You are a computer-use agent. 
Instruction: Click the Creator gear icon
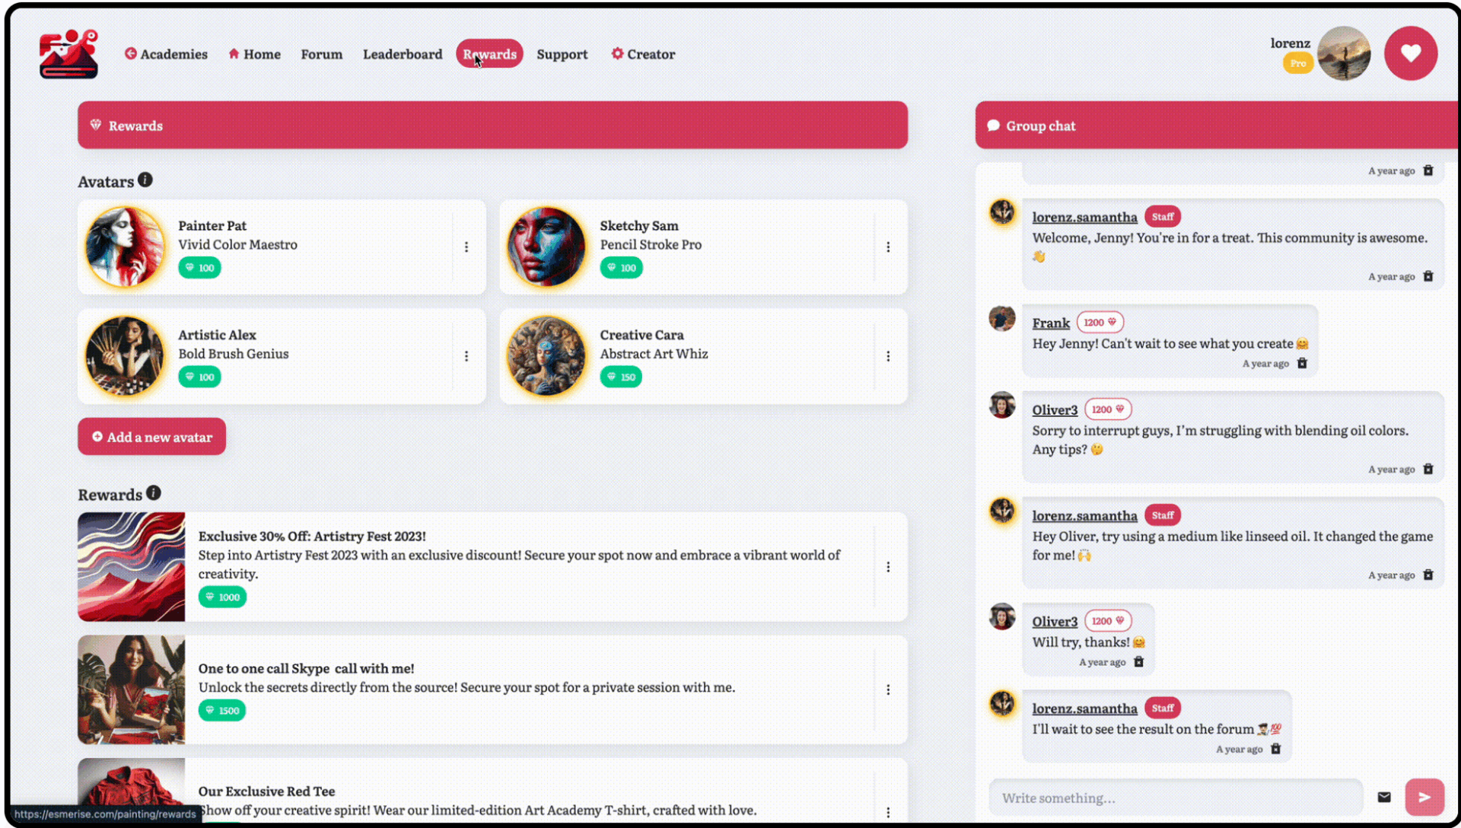[x=617, y=53]
